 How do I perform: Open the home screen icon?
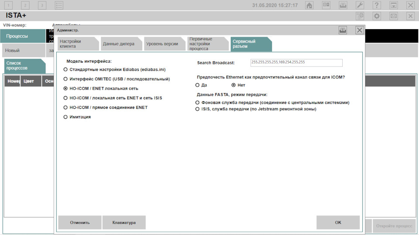coord(309,5)
